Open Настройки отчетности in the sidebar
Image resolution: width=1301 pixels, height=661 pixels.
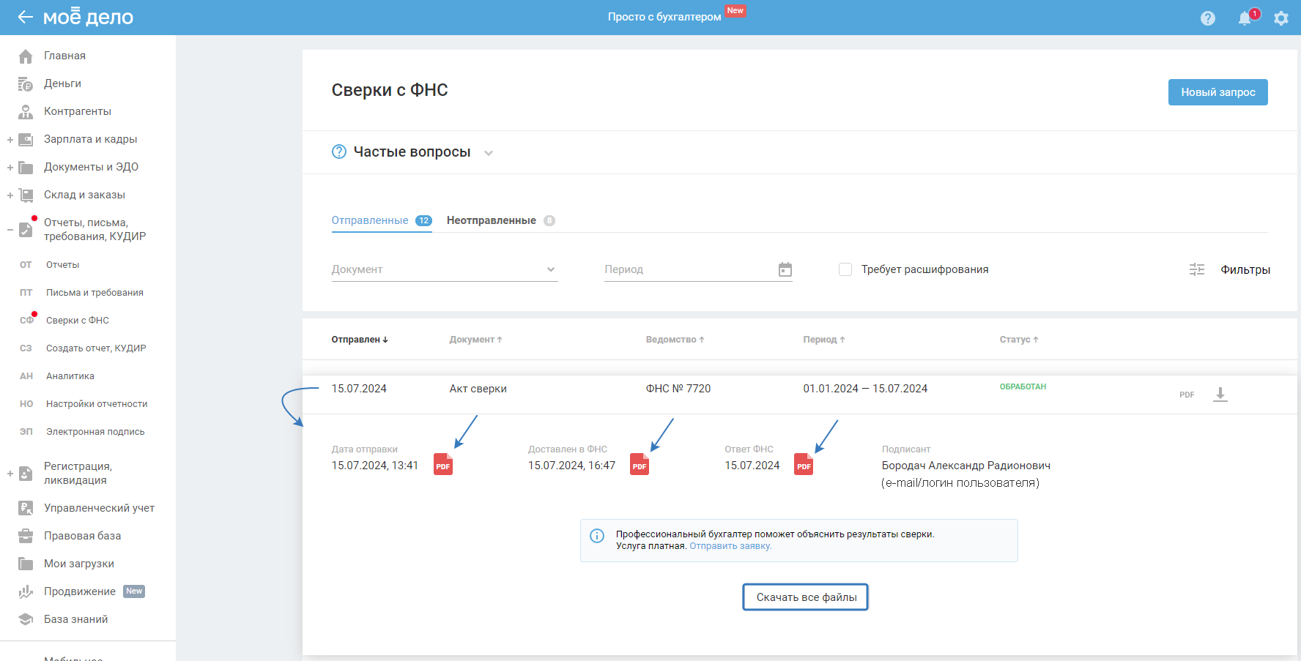(97, 404)
